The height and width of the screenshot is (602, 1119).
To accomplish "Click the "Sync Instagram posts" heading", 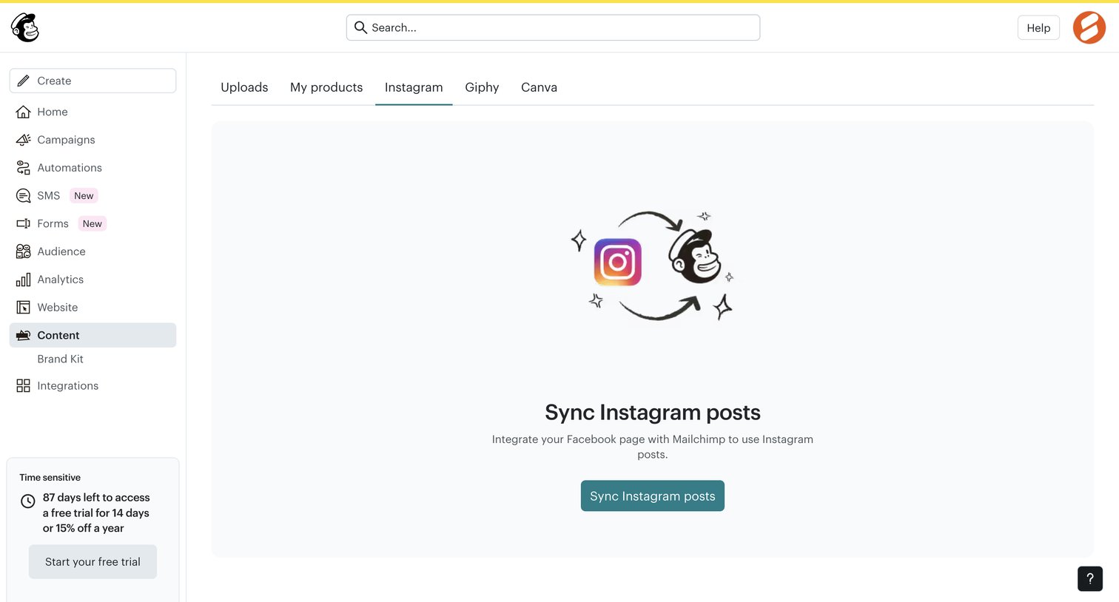I will pos(653,412).
